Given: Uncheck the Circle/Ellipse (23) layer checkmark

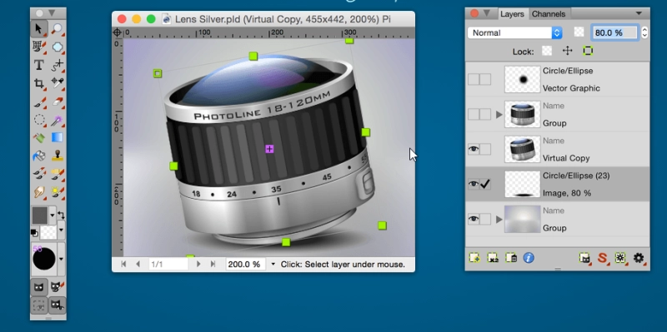Looking at the screenshot, I should [x=485, y=184].
